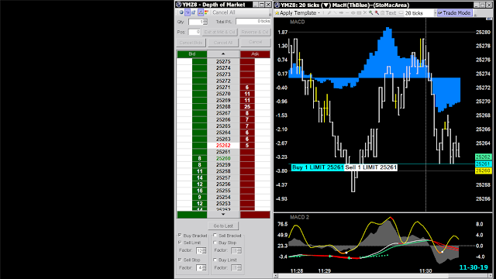Image resolution: width=496 pixels, height=279 pixels.
Task: Click the Sell 1 LIMIT 25261 order label
Action: coord(370,167)
